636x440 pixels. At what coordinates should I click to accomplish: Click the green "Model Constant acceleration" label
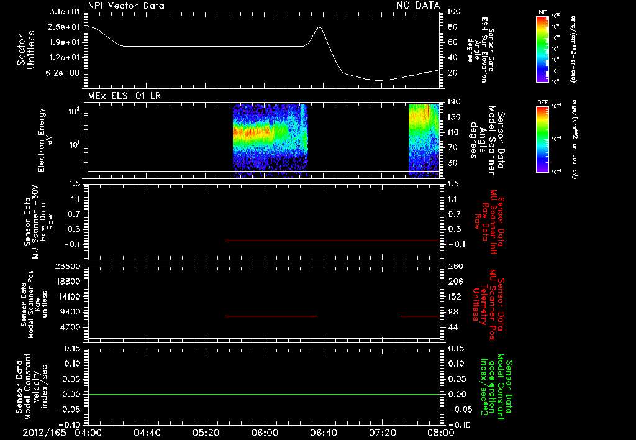coord(496,387)
